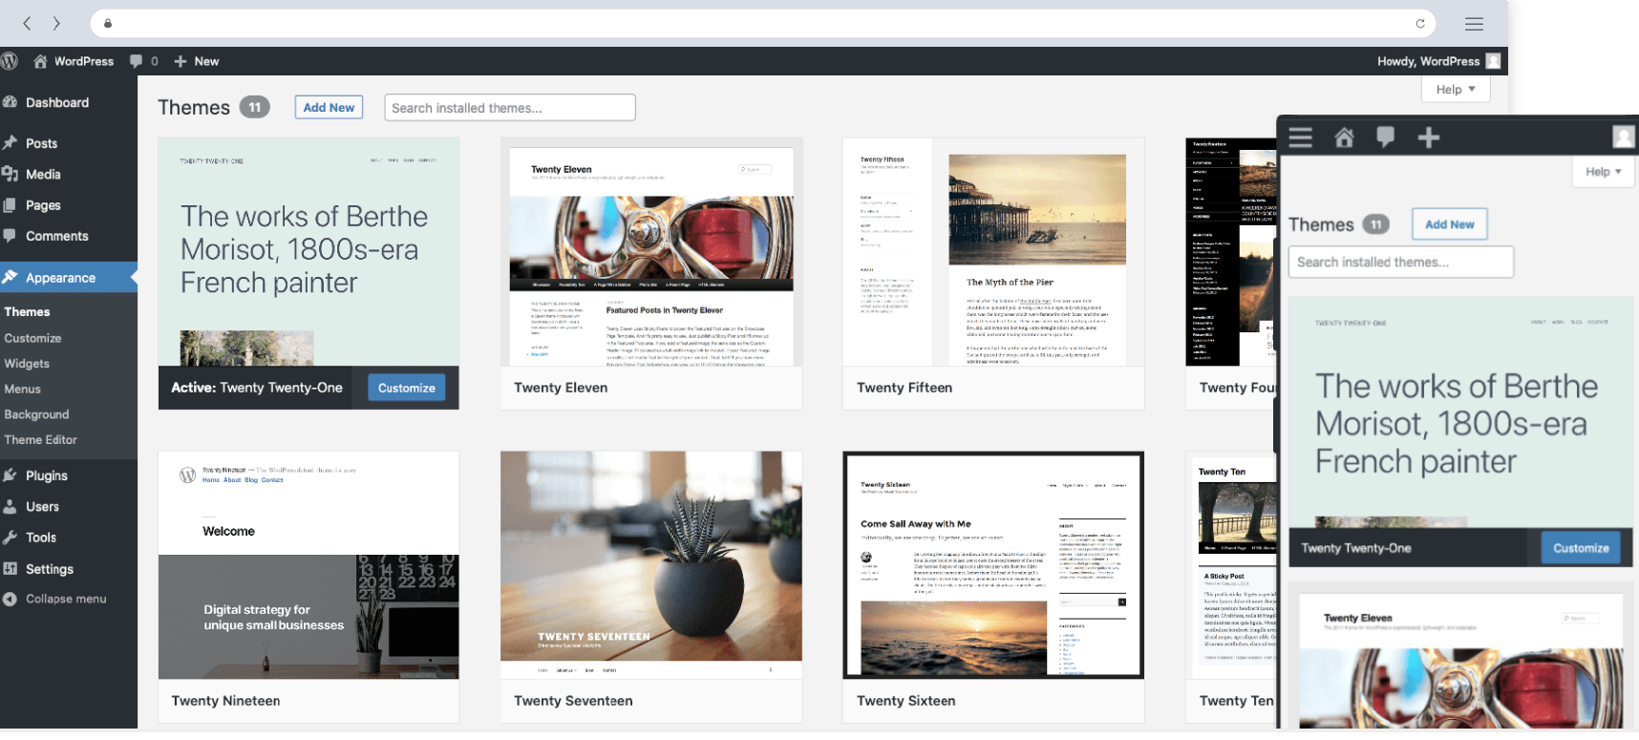Select the Twenty Seventeen theme card

click(x=651, y=587)
